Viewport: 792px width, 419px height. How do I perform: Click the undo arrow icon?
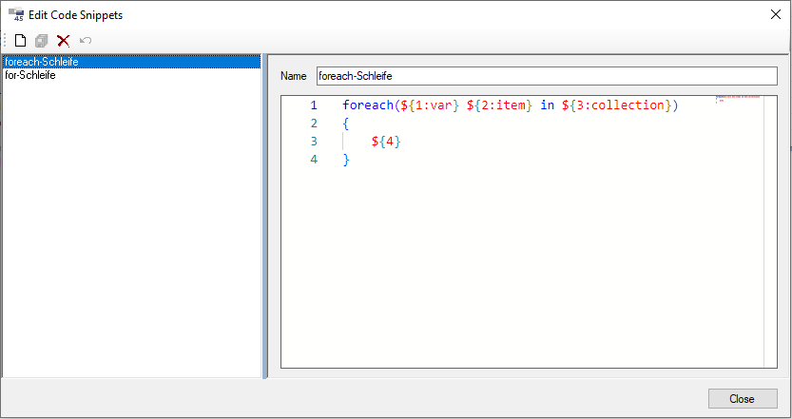tap(86, 41)
